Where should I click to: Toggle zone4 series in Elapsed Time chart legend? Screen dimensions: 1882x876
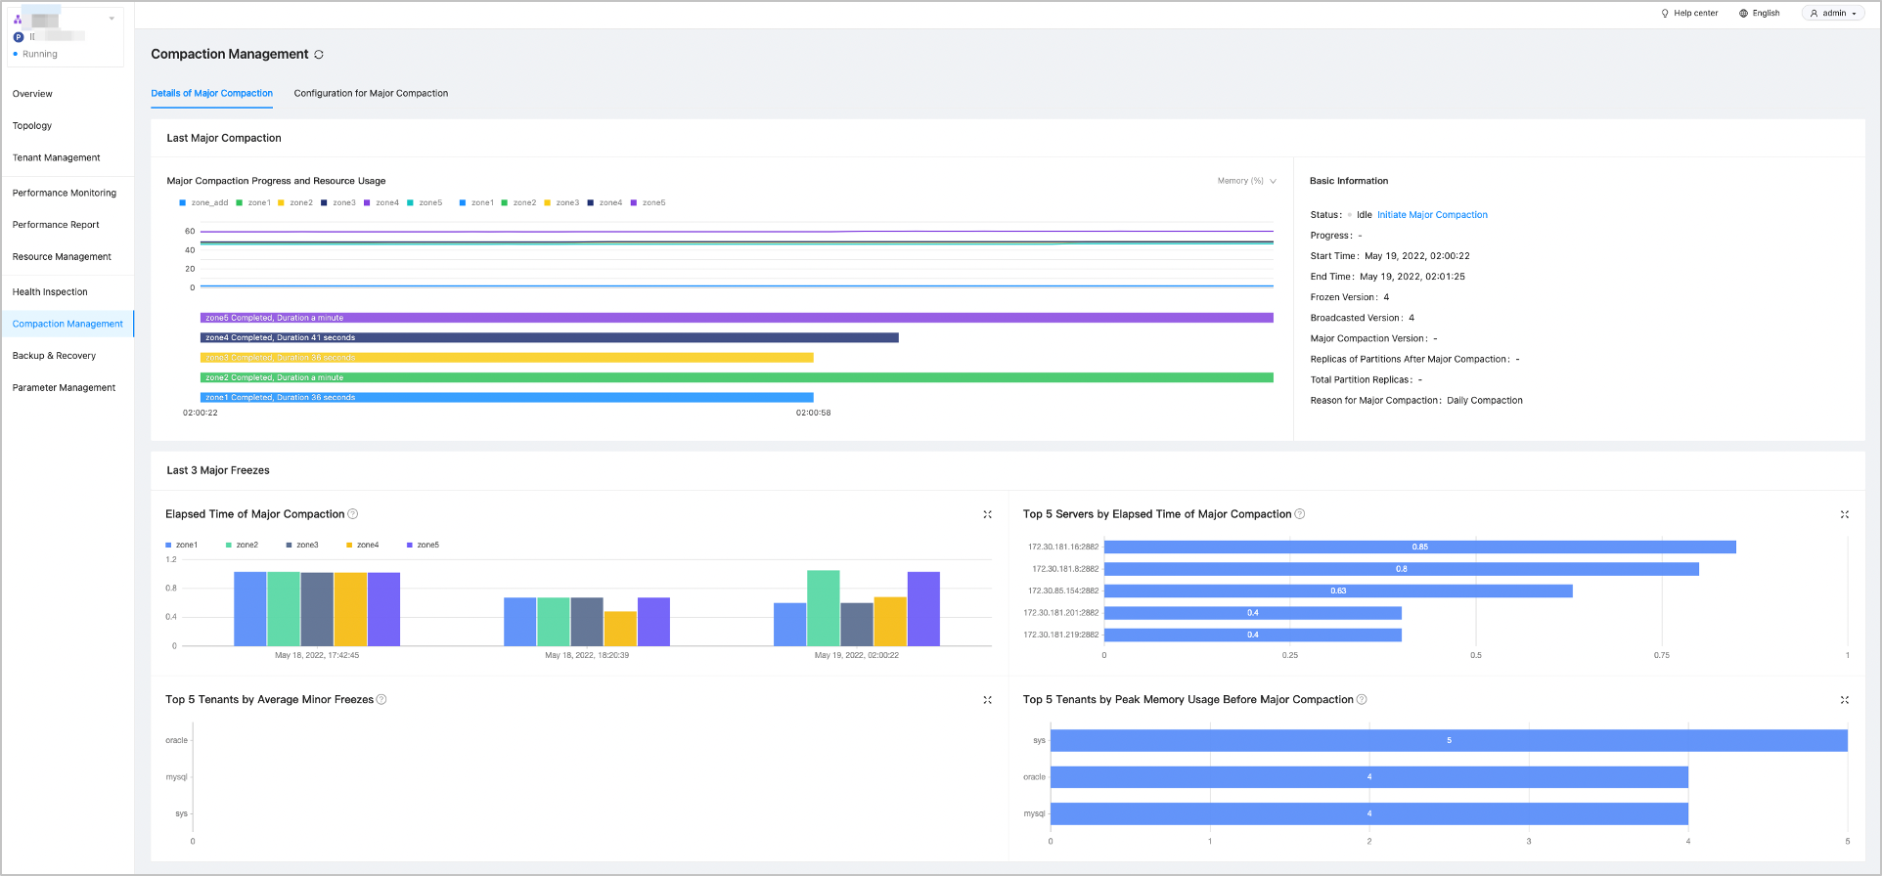363,546
